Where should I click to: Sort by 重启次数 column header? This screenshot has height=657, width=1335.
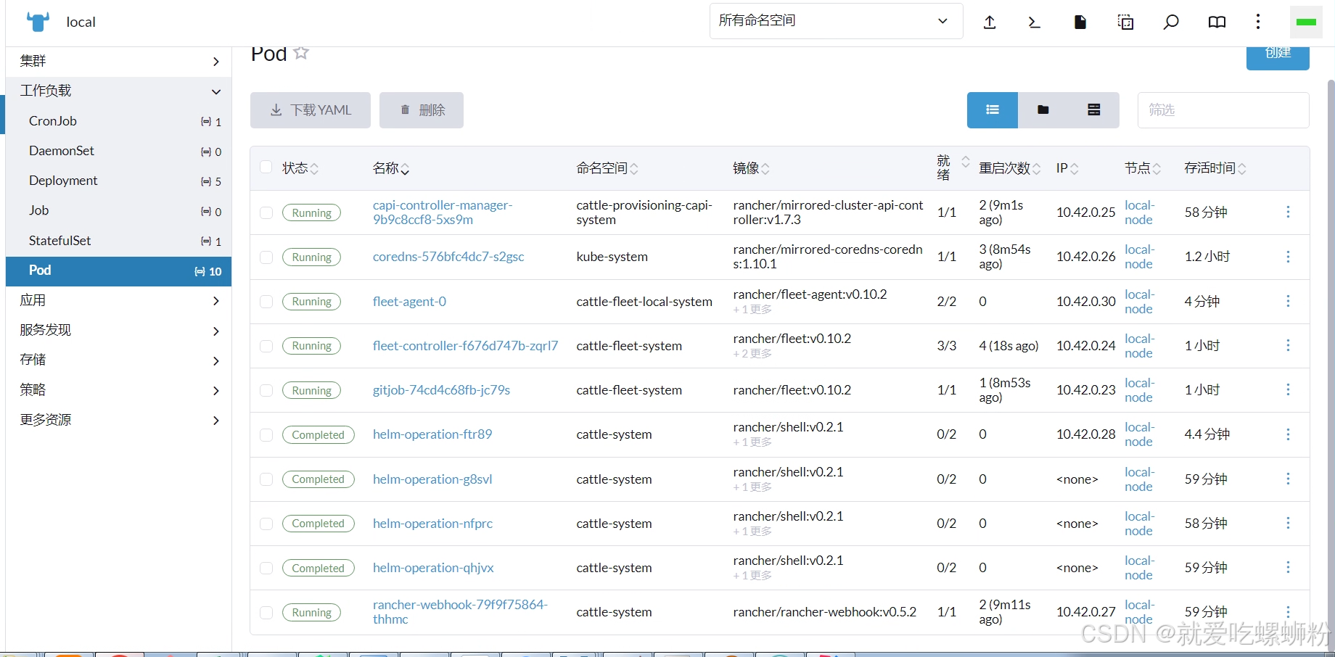click(1010, 168)
